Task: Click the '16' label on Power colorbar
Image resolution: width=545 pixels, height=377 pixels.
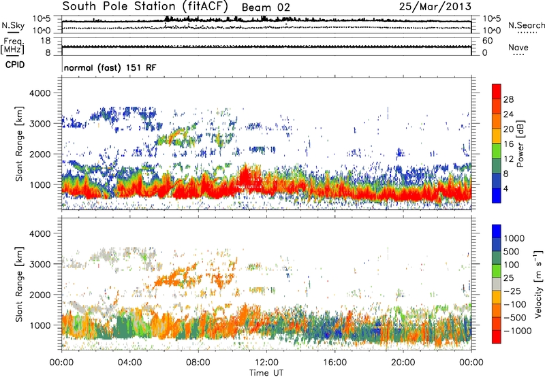Action: click(x=508, y=144)
